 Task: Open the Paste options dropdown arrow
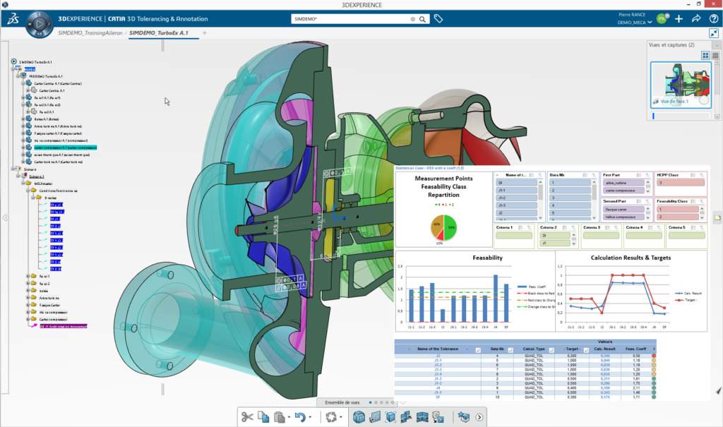pos(289,417)
